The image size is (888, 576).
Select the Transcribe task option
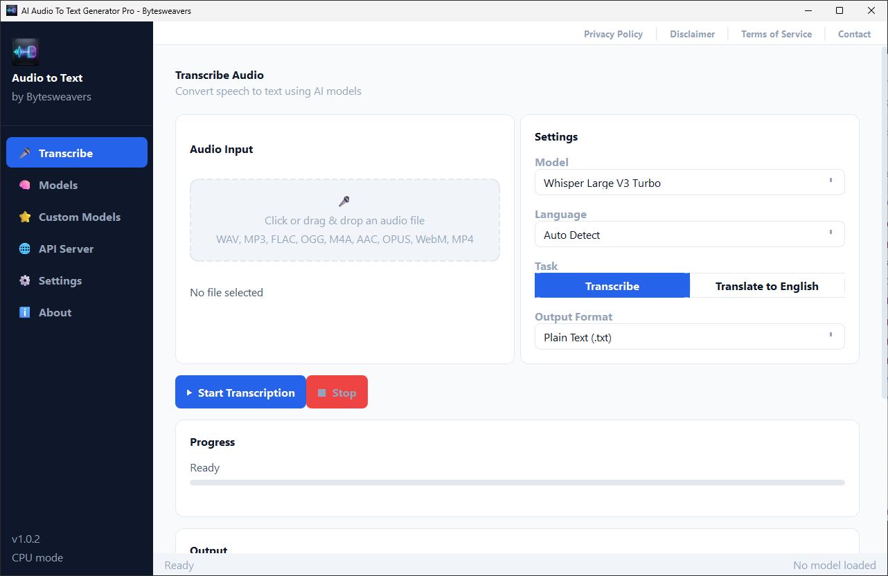(612, 285)
